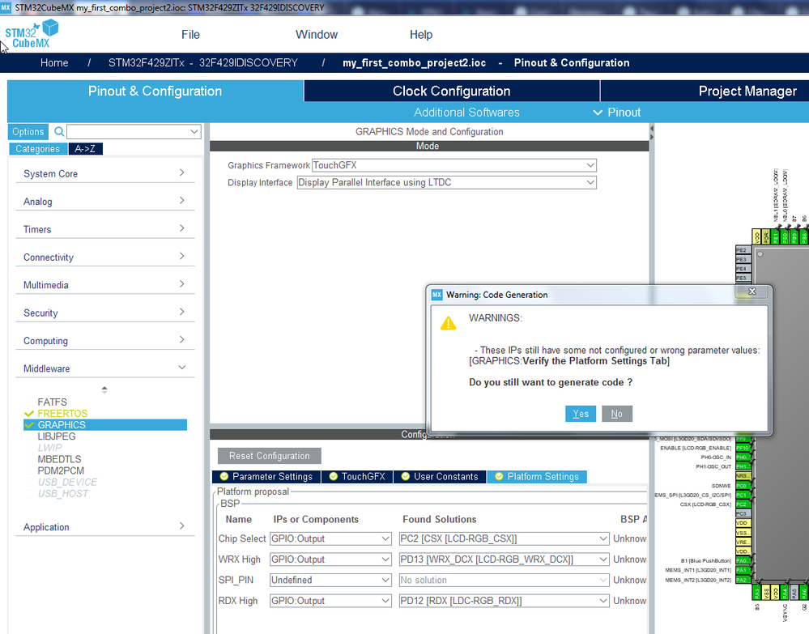Screen dimensions: 809x634
Task: Click STM32F429ZITx breadcrumb link
Action: click(202, 63)
